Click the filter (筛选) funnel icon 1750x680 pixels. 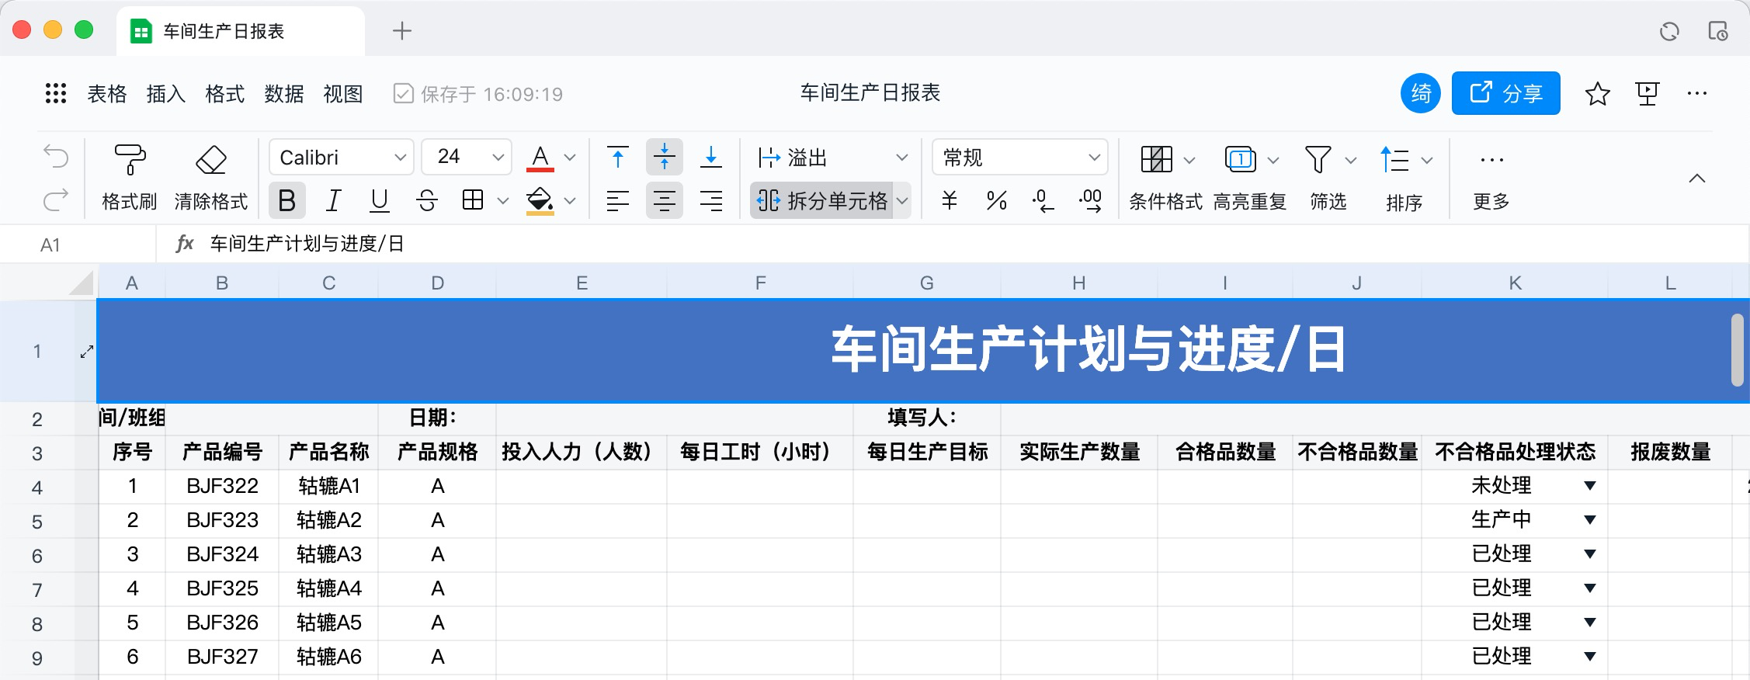[x=1318, y=159]
